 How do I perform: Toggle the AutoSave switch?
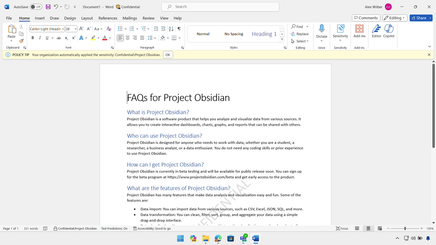pyautogui.click(x=36, y=7)
